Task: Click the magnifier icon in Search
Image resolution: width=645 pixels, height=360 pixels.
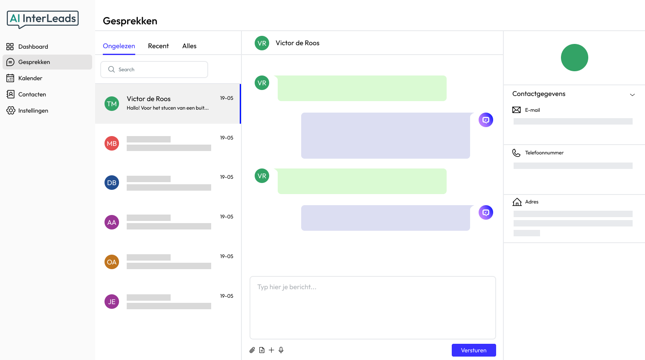Action: (111, 69)
